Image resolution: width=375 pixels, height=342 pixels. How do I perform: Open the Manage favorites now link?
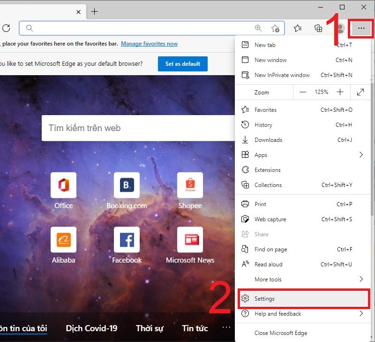point(149,44)
